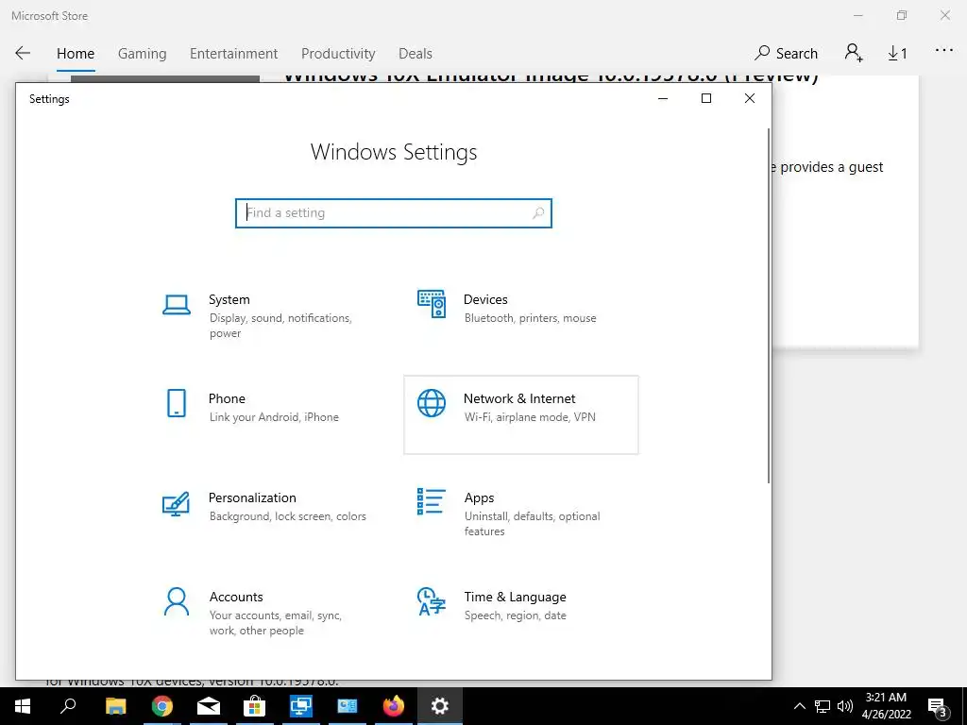Go back in Microsoft Store
This screenshot has width=967, height=725.
[x=23, y=53]
